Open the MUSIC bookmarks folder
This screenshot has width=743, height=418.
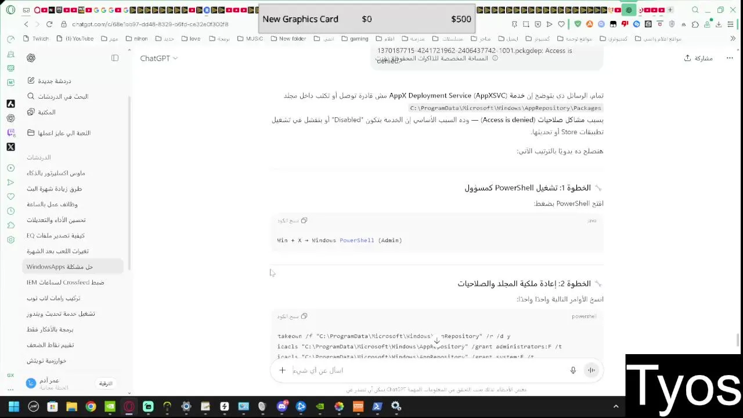(250, 39)
